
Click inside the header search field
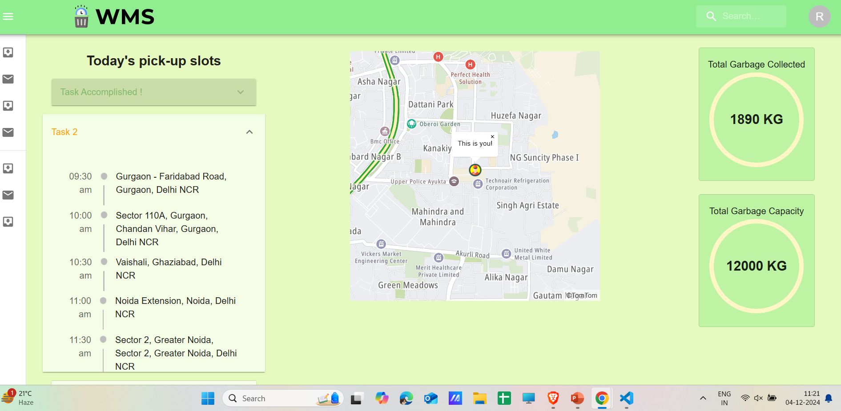(747, 16)
